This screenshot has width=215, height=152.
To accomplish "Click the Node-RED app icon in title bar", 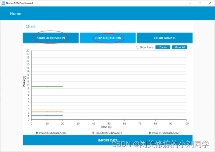I will pyautogui.click(x=3, y=3).
